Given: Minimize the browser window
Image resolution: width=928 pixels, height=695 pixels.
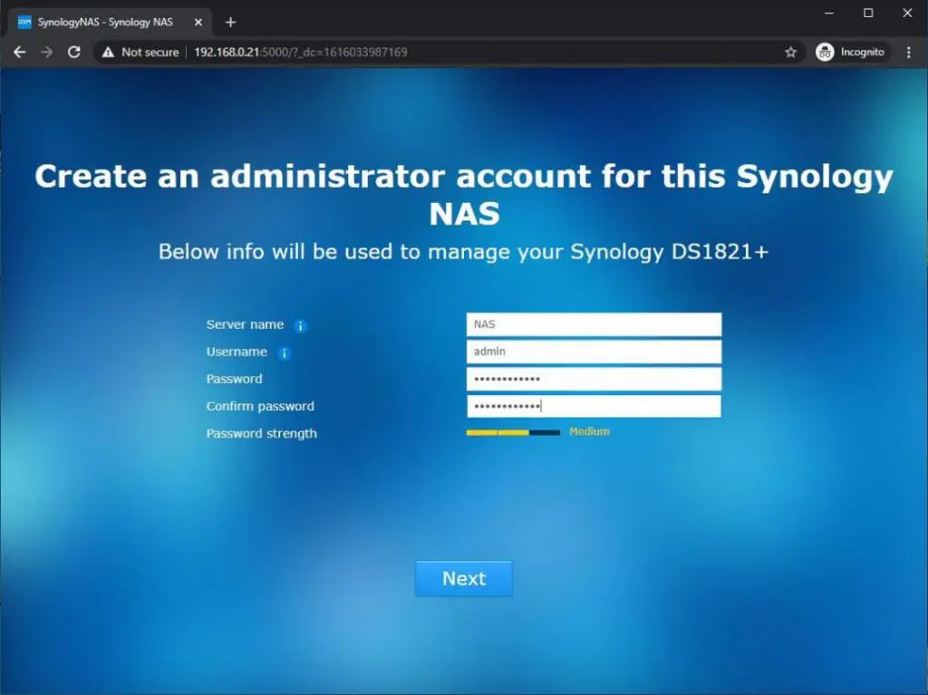Looking at the screenshot, I should click(829, 13).
